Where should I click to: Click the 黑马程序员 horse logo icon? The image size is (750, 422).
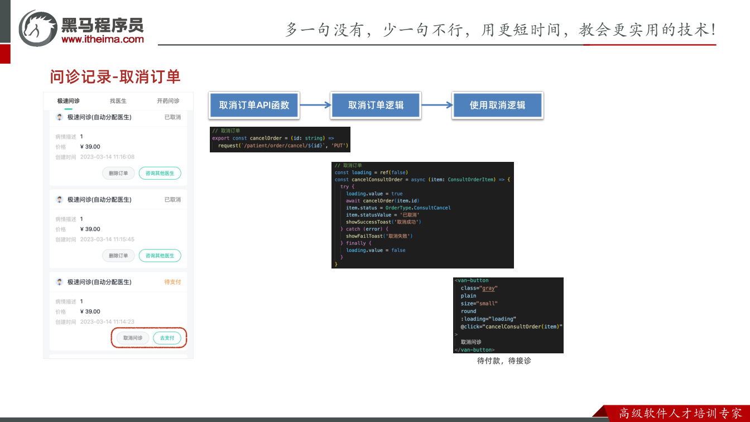coord(38,28)
